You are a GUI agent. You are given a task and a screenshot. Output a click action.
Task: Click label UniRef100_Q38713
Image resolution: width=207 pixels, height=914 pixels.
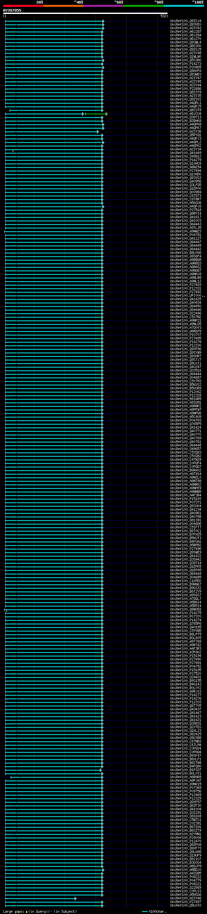[x=185, y=117]
